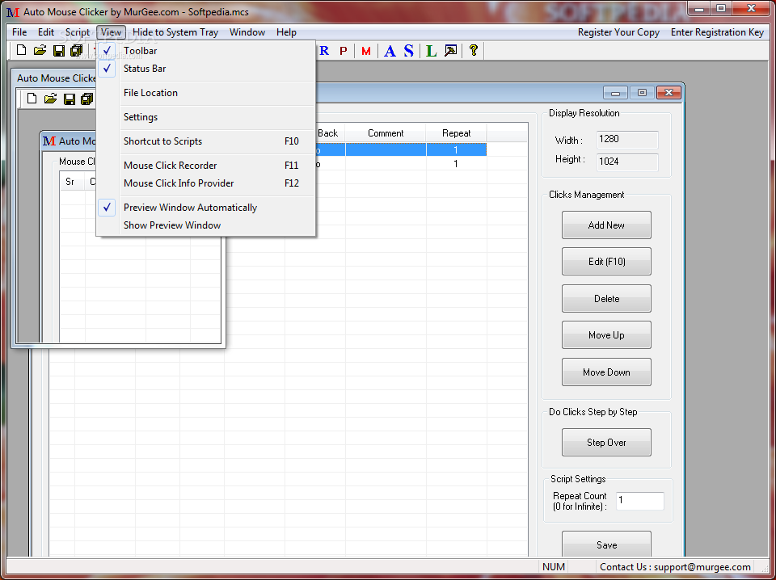The image size is (776, 580).
Task: Click the Save floppy icon in the main toolbar
Action: [x=58, y=50]
